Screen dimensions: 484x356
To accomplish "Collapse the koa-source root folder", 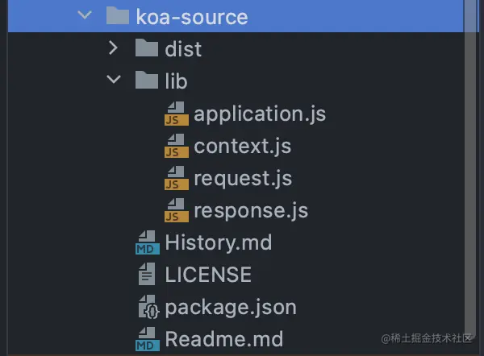I will coord(85,16).
